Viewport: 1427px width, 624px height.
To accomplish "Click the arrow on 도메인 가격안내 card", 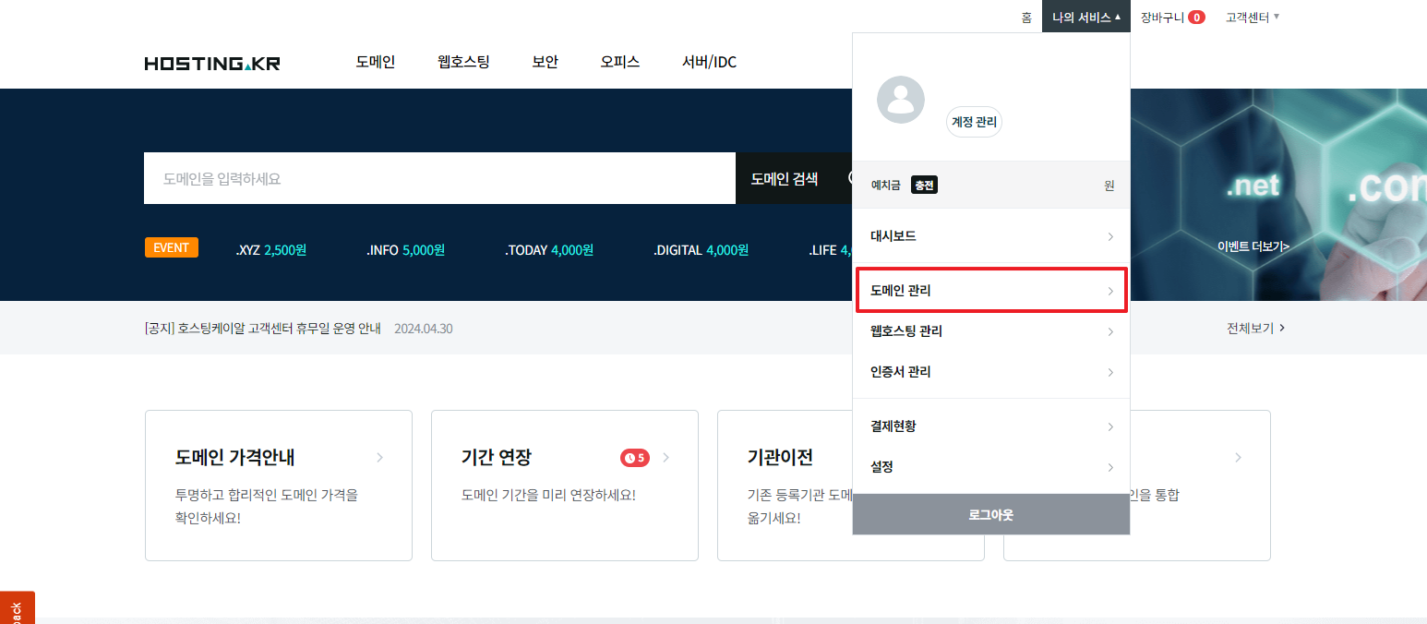I will click(x=379, y=458).
